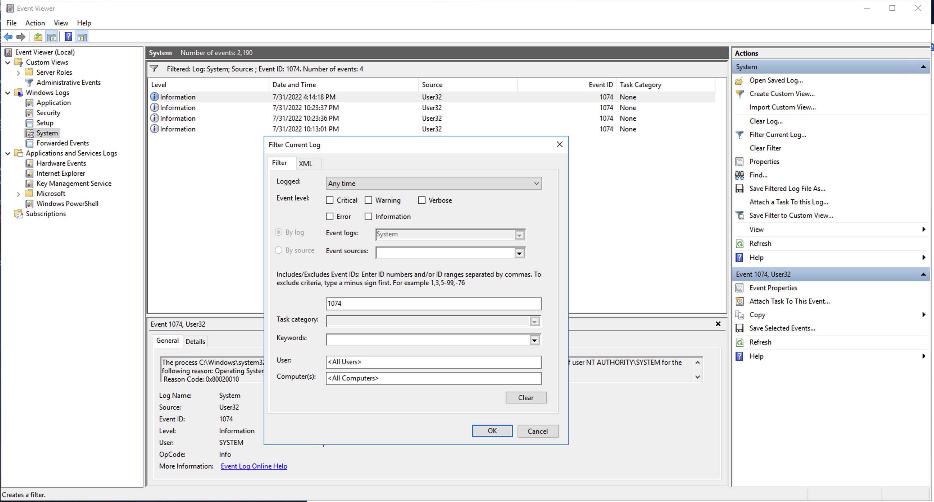
Task: Tick the Information event level checkbox
Action: [x=368, y=217]
